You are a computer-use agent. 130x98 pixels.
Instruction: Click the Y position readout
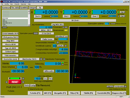(76, 12)
